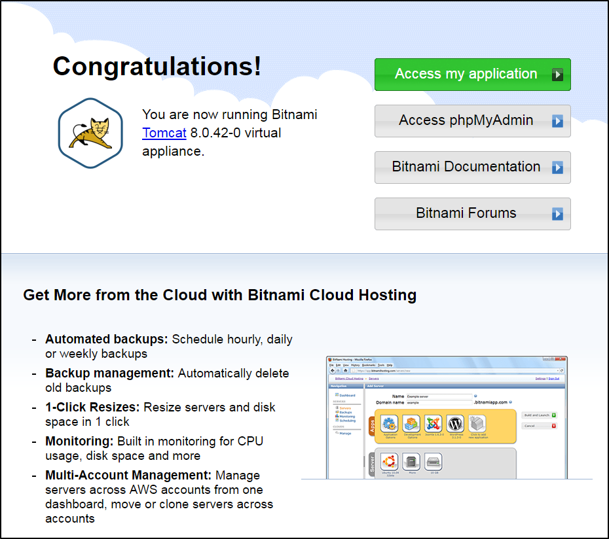Screen dimensions: 609x539
Task: Open Access phpMyAdmin button
Action: point(472,120)
